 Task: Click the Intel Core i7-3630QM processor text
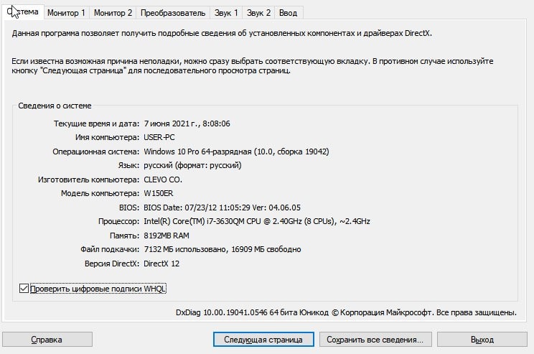256,221
